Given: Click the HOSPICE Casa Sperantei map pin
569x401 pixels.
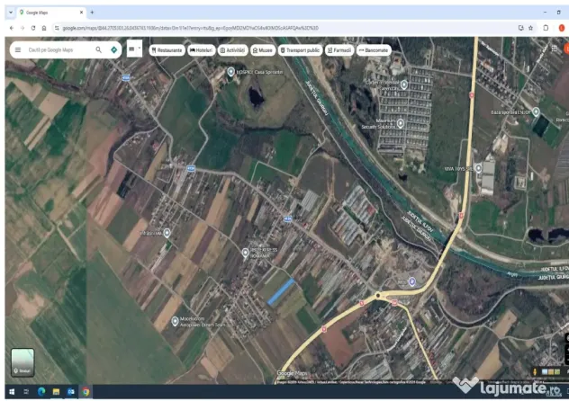Looking at the screenshot, I should click(230, 71).
